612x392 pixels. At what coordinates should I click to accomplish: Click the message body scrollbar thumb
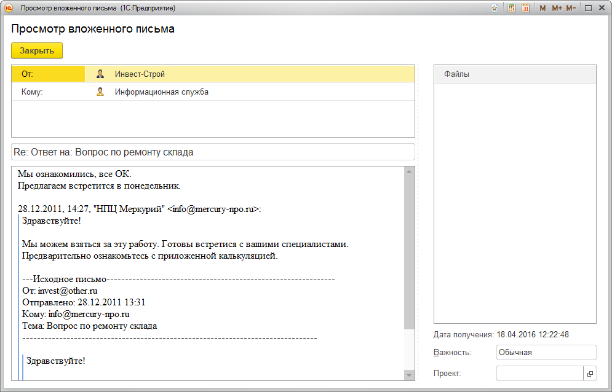coord(409,252)
